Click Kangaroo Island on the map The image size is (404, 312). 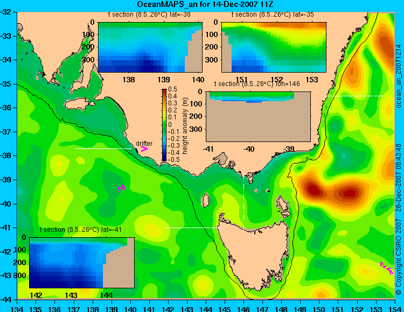coord(78,104)
